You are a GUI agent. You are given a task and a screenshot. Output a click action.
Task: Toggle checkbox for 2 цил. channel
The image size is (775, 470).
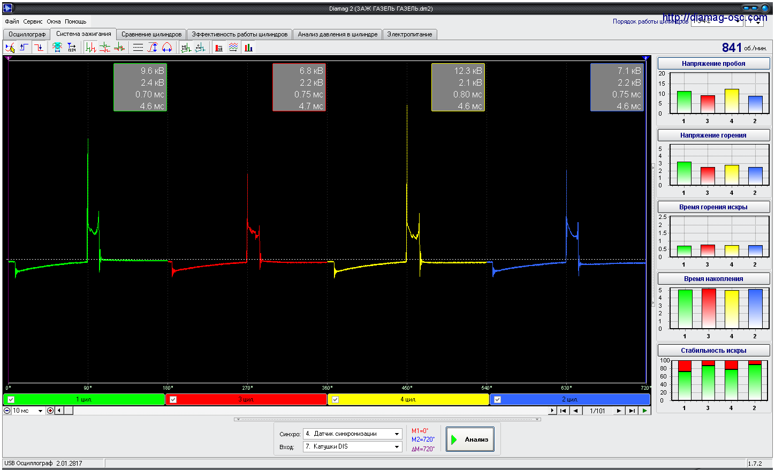tap(498, 399)
